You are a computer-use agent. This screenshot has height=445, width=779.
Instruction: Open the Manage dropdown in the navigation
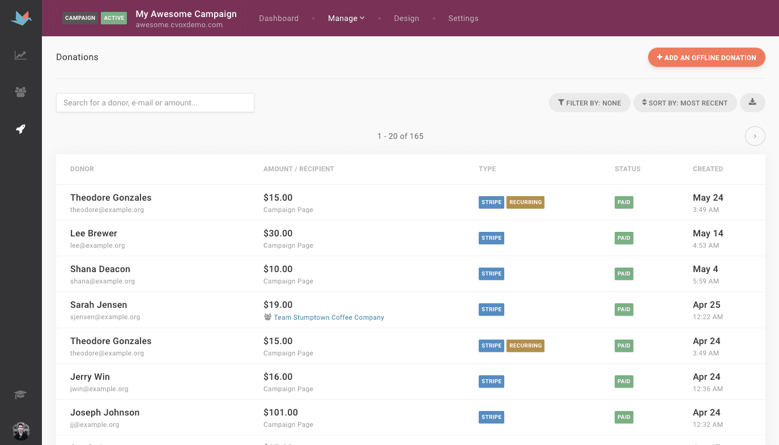tap(346, 18)
